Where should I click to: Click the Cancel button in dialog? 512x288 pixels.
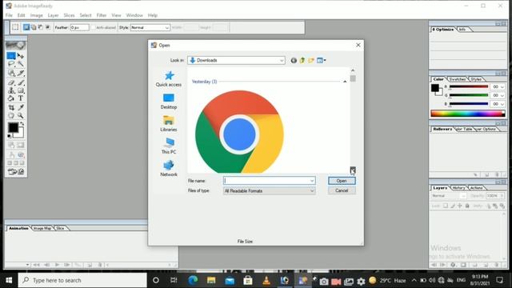click(x=342, y=190)
